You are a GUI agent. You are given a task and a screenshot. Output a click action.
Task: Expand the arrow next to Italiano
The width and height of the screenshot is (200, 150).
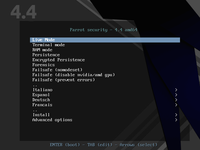tap(176, 90)
